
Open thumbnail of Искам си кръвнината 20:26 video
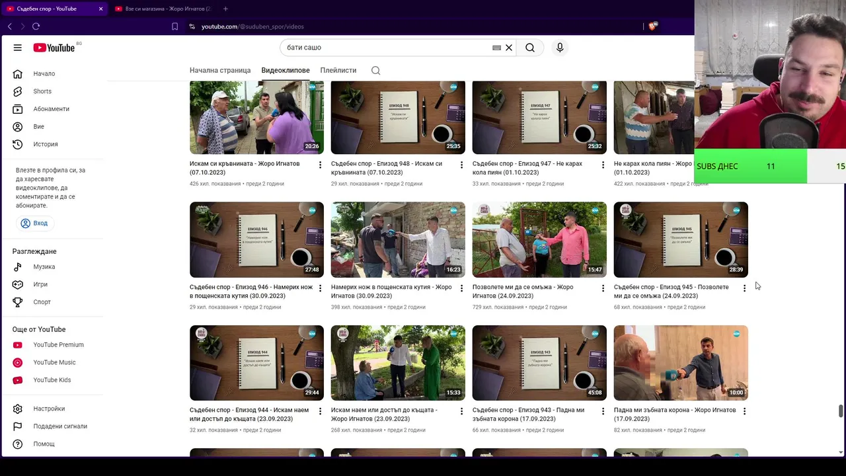tap(256, 117)
